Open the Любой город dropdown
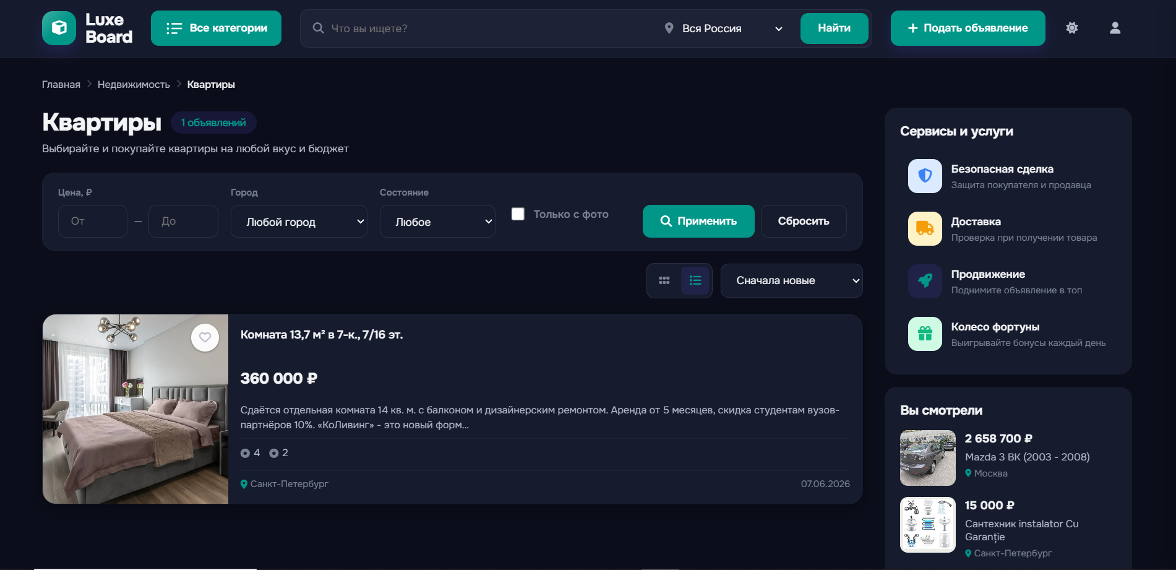Screen dimensions: 1176x570 point(299,222)
